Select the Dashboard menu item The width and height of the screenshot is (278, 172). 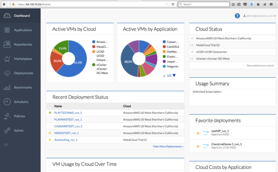tap(20, 16)
